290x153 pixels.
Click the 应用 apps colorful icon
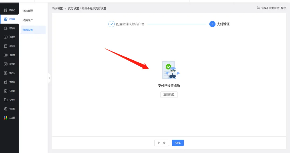[x=6, y=118]
